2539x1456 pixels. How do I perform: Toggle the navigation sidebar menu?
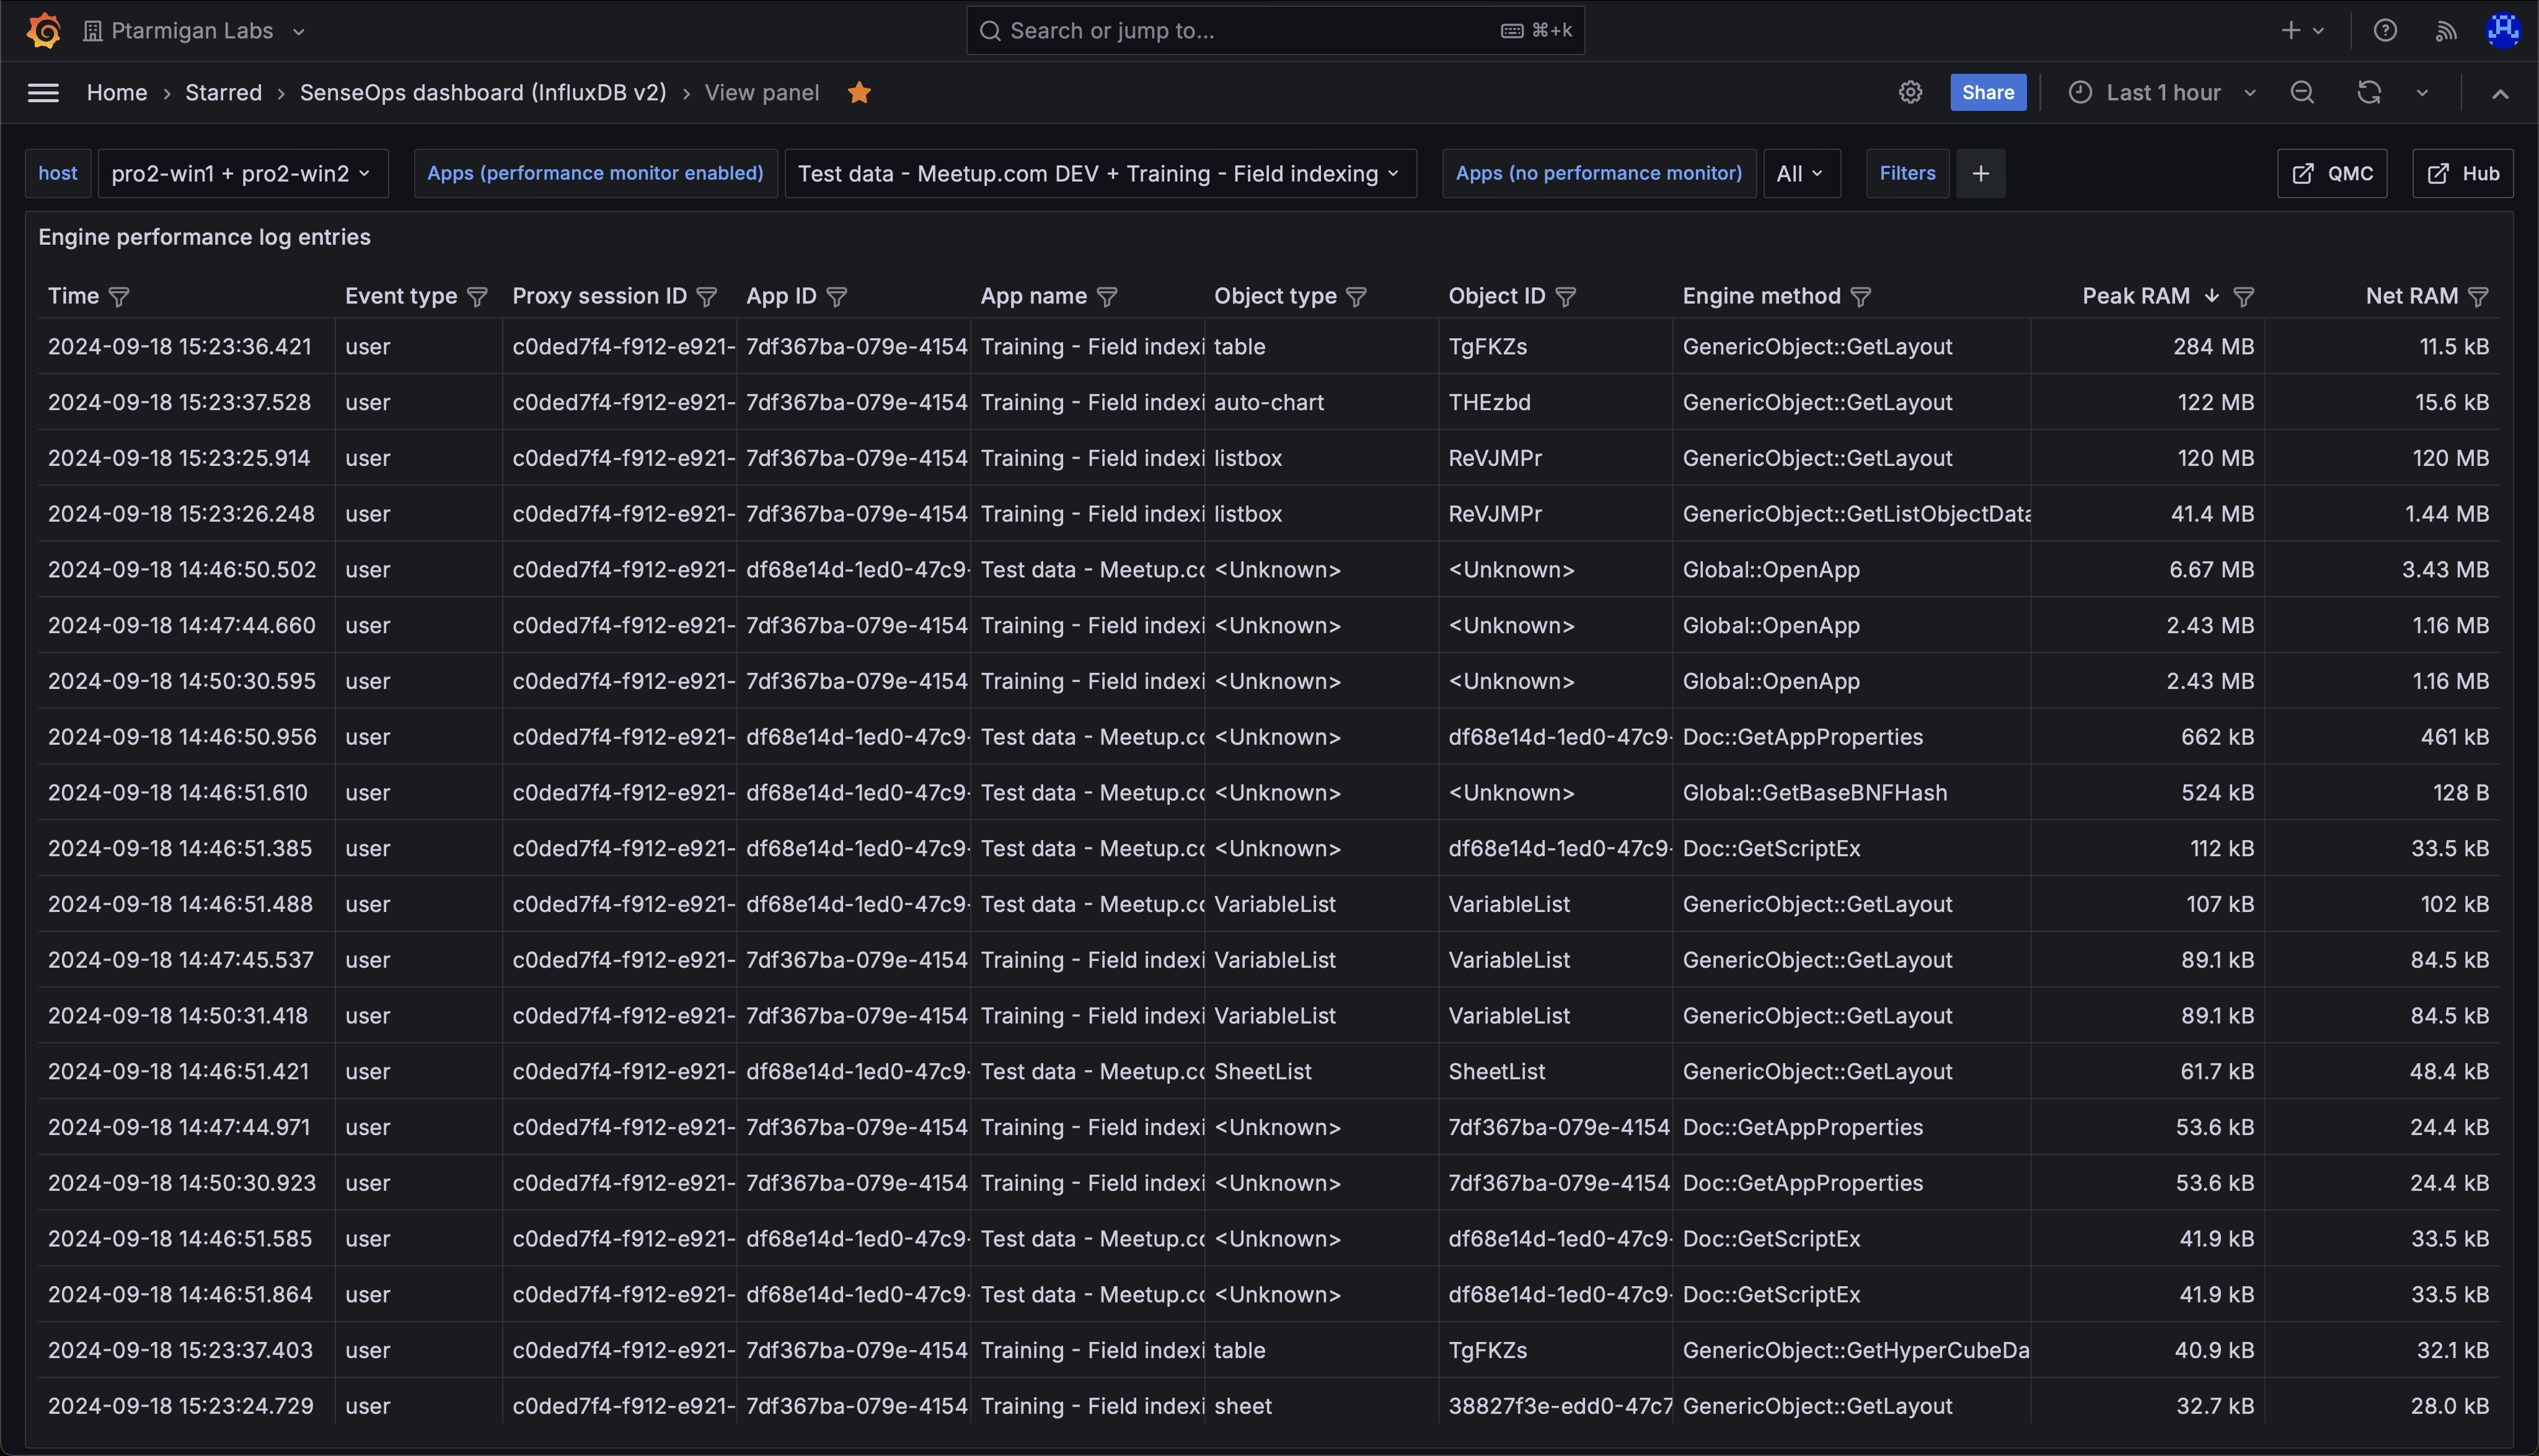(x=43, y=92)
